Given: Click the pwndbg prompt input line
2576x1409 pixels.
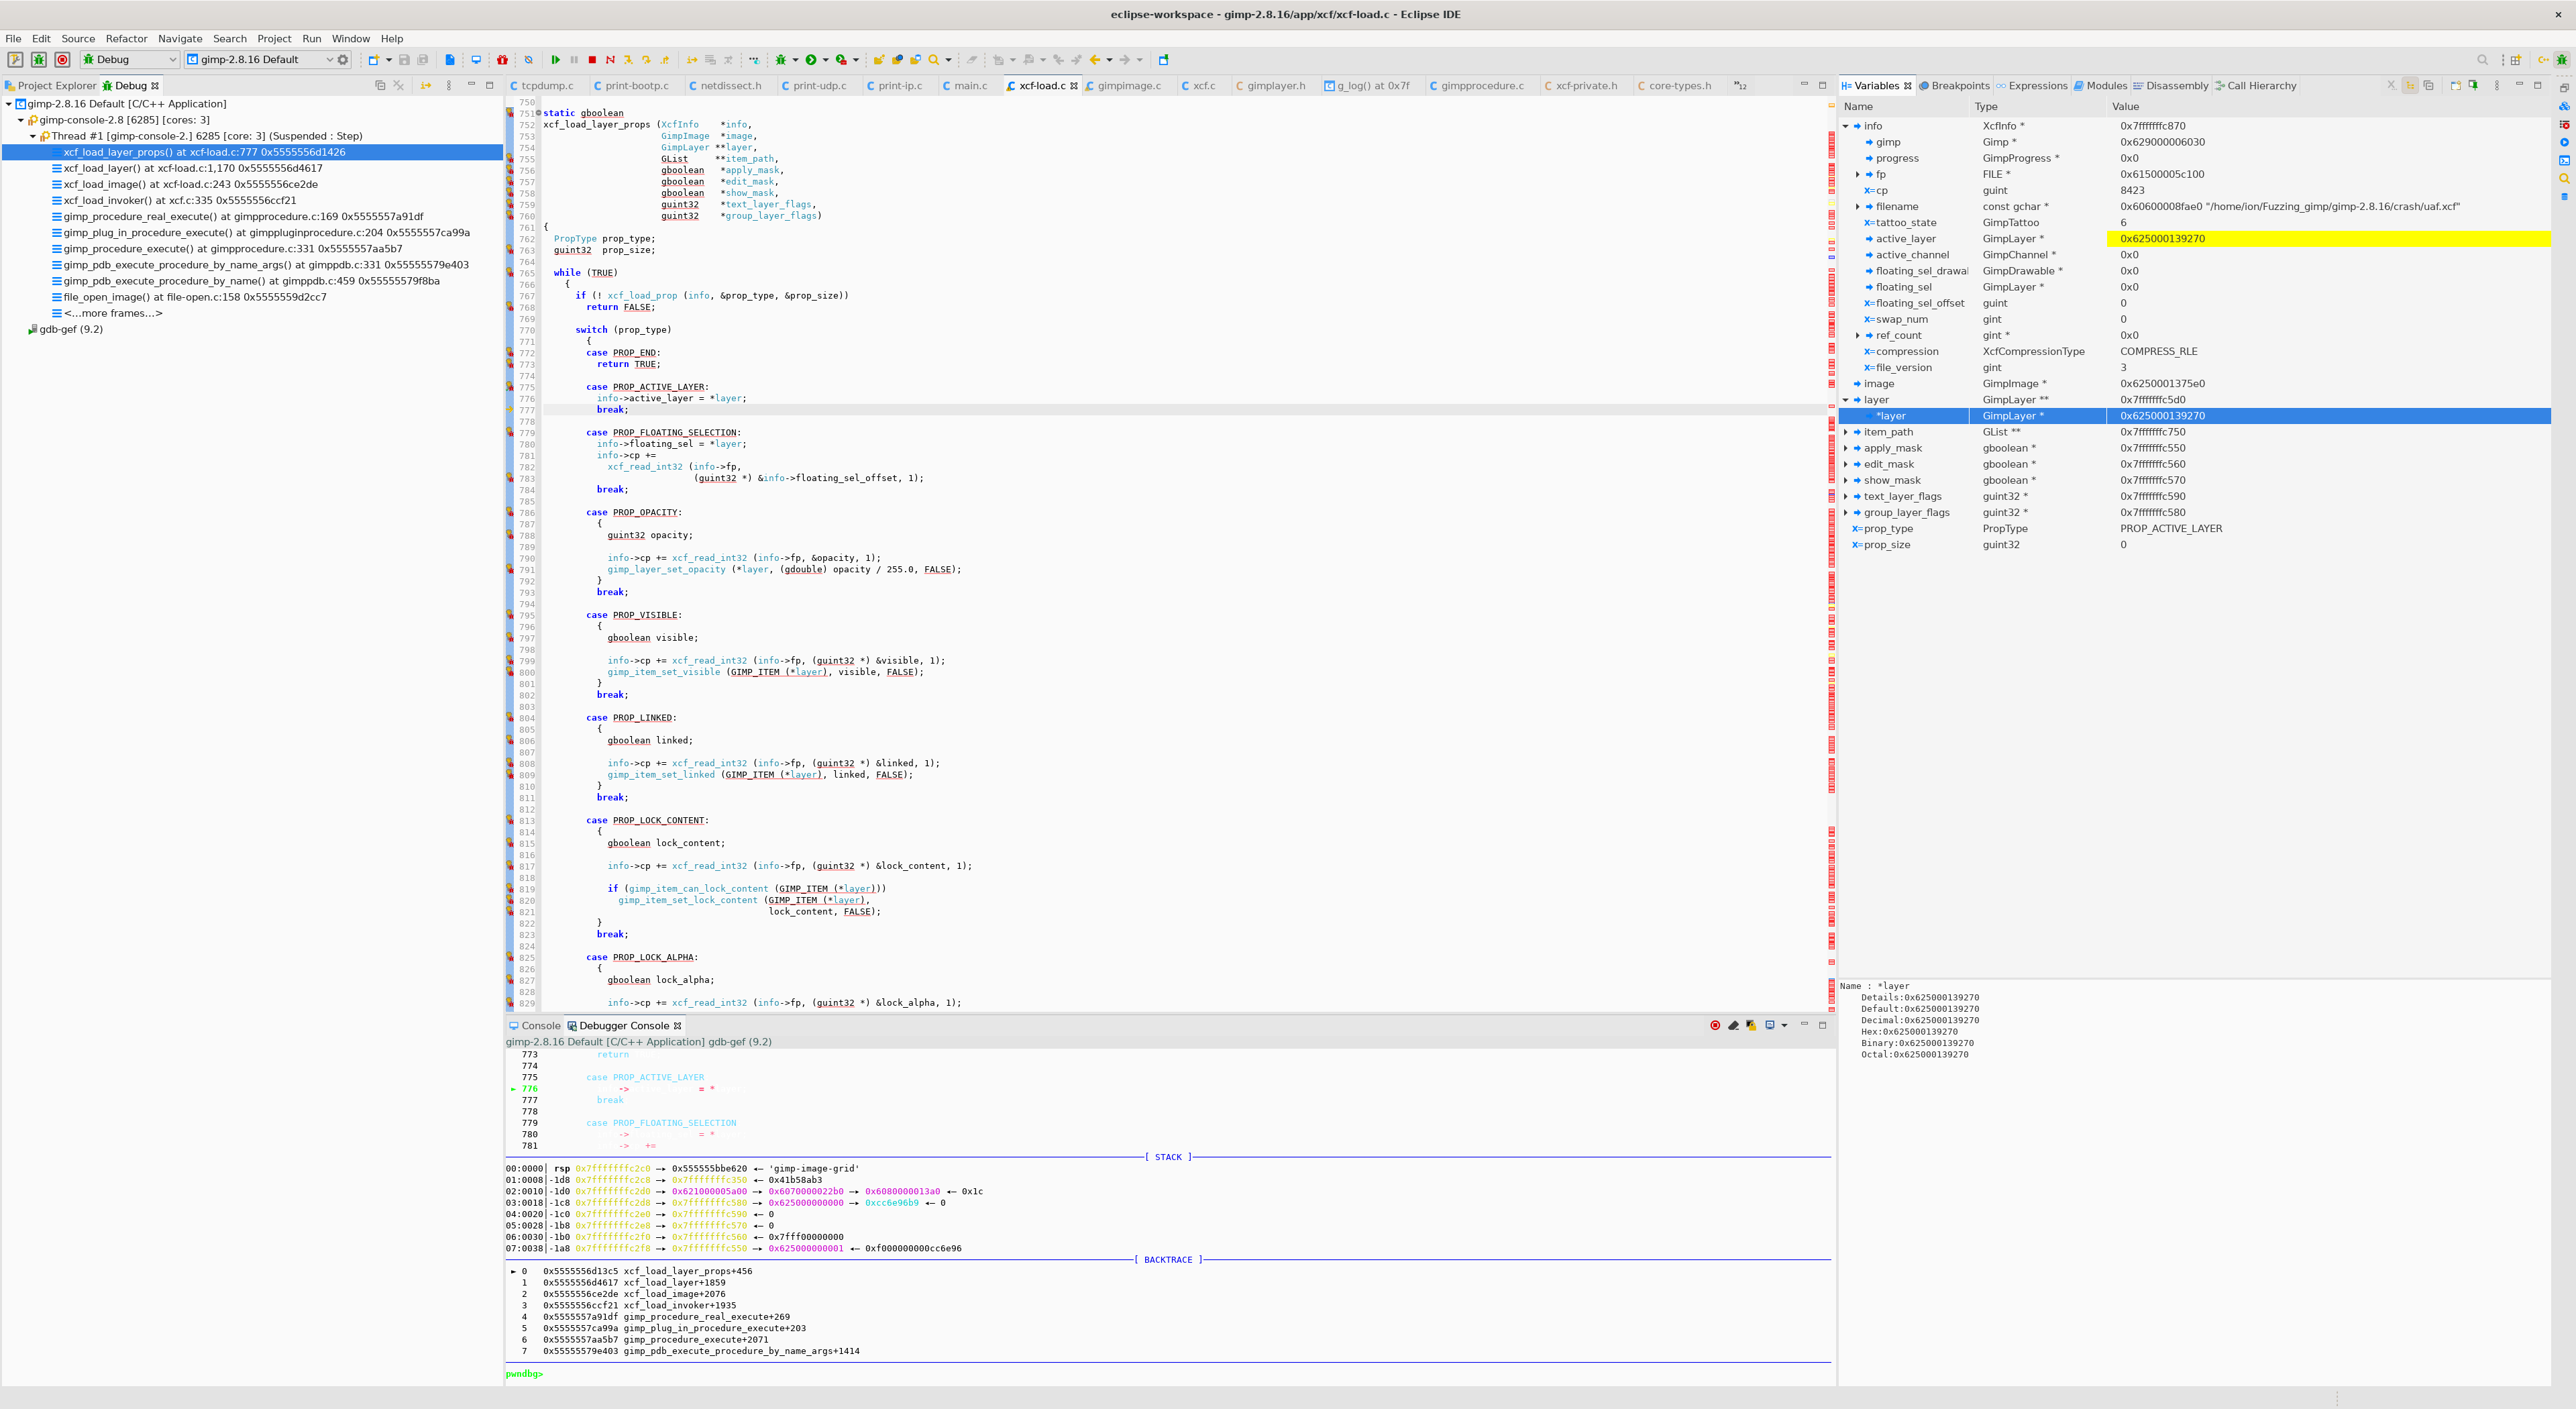Looking at the screenshot, I should (1168, 1374).
